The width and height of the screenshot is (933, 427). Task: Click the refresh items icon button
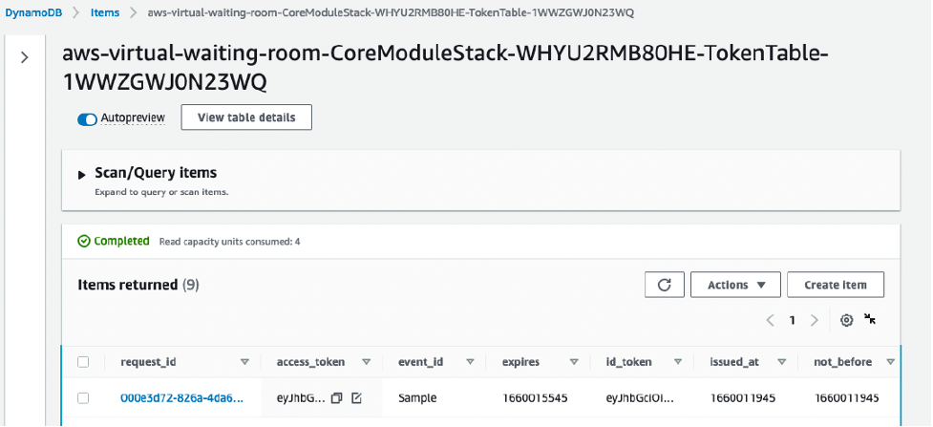(x=664, y=285)
